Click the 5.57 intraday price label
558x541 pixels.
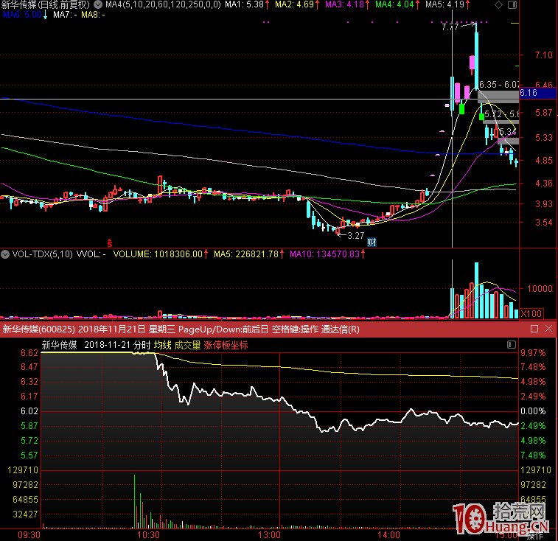pyautogui.click(x=29, y=456)
